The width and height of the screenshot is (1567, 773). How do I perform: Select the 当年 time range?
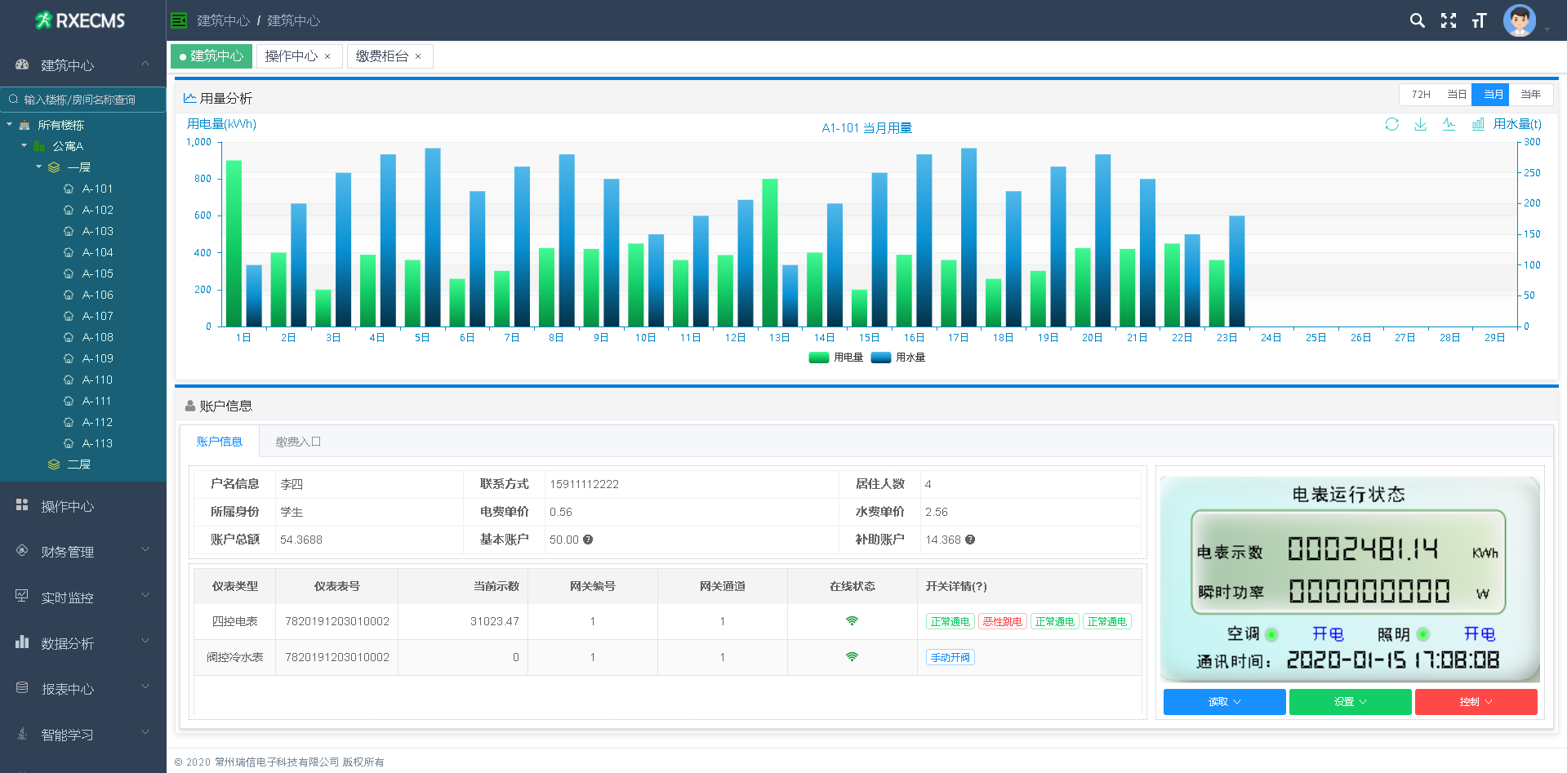point(1530,95)
